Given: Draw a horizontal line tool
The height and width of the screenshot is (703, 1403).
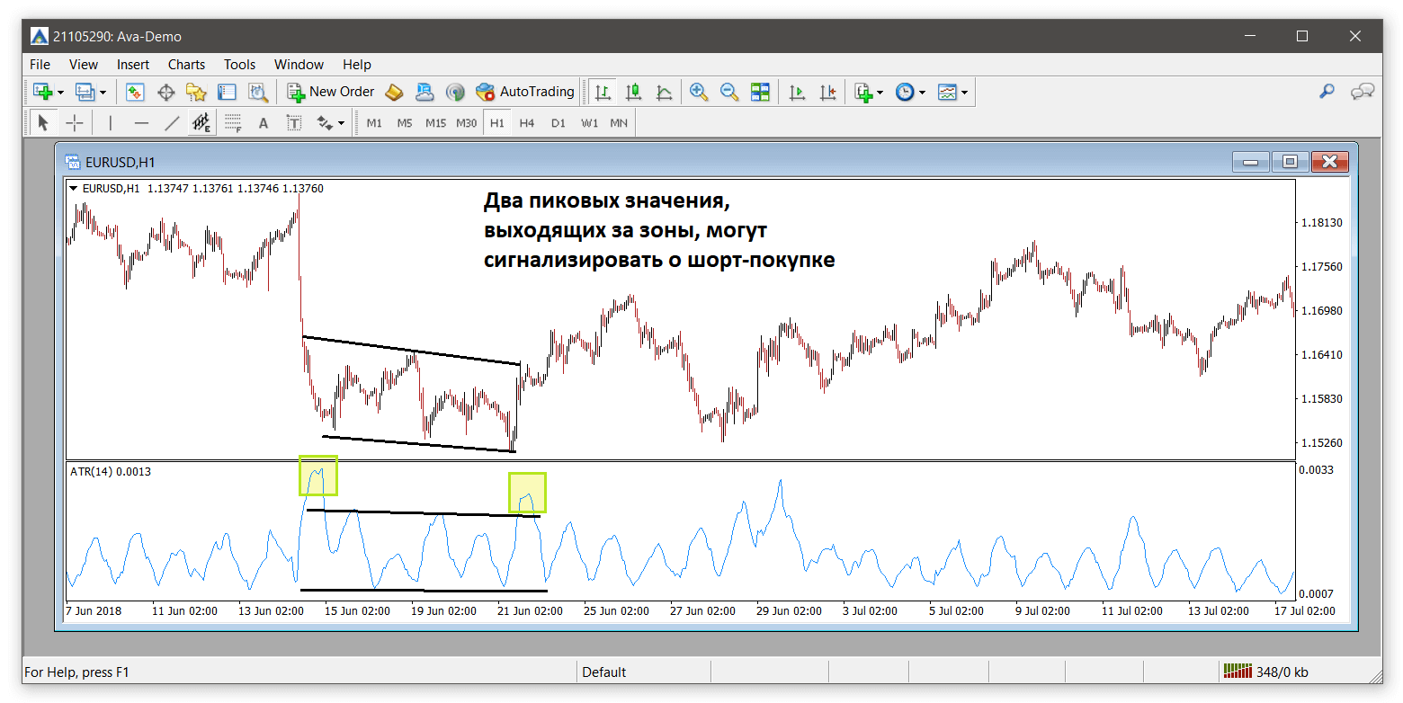Looking at the screenshot, I should pos(141,123).
